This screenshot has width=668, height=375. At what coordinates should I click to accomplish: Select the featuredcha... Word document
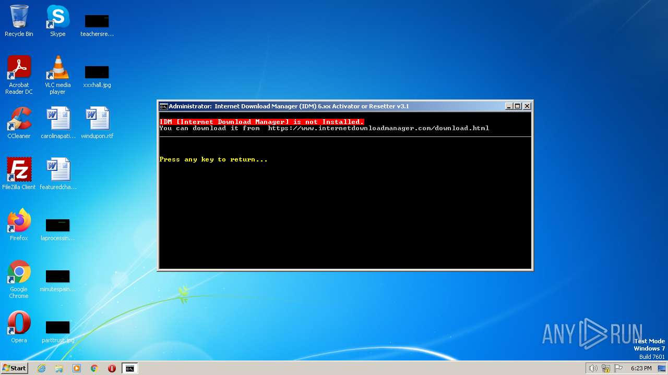[57, 174]
